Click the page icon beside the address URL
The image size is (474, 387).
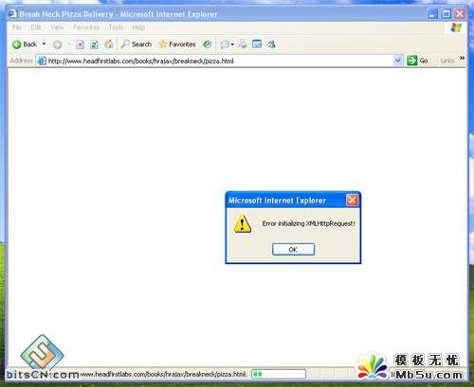(42, 61)
